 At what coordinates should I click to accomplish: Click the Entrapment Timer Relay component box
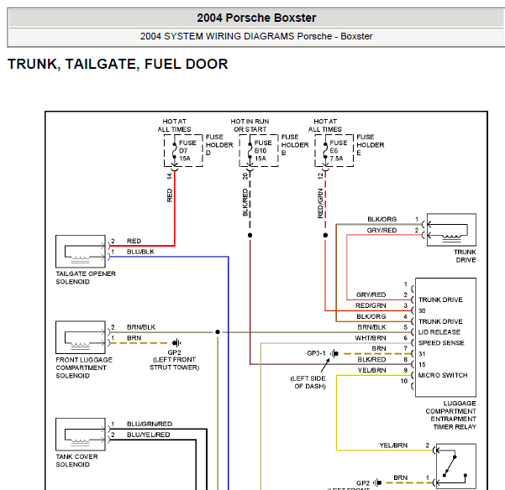pos(445,337)
